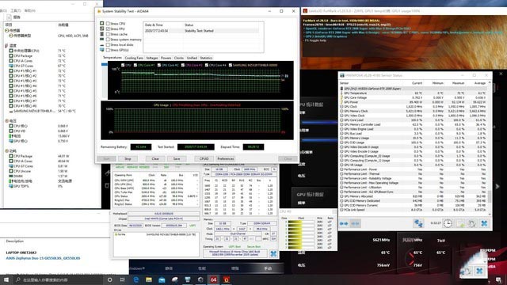507x285 pixels.
Task: Open the HWiNFO sensor settings icon
Action: [472, 223]
